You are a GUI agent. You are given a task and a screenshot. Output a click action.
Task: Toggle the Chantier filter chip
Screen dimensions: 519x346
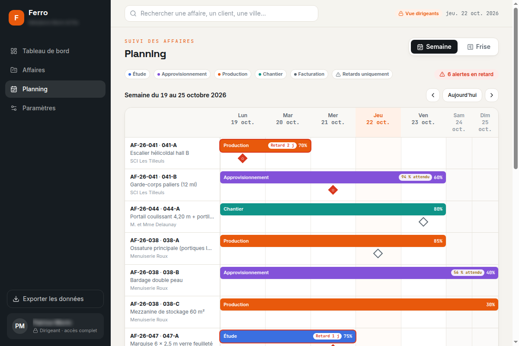(x=271, y=74)
